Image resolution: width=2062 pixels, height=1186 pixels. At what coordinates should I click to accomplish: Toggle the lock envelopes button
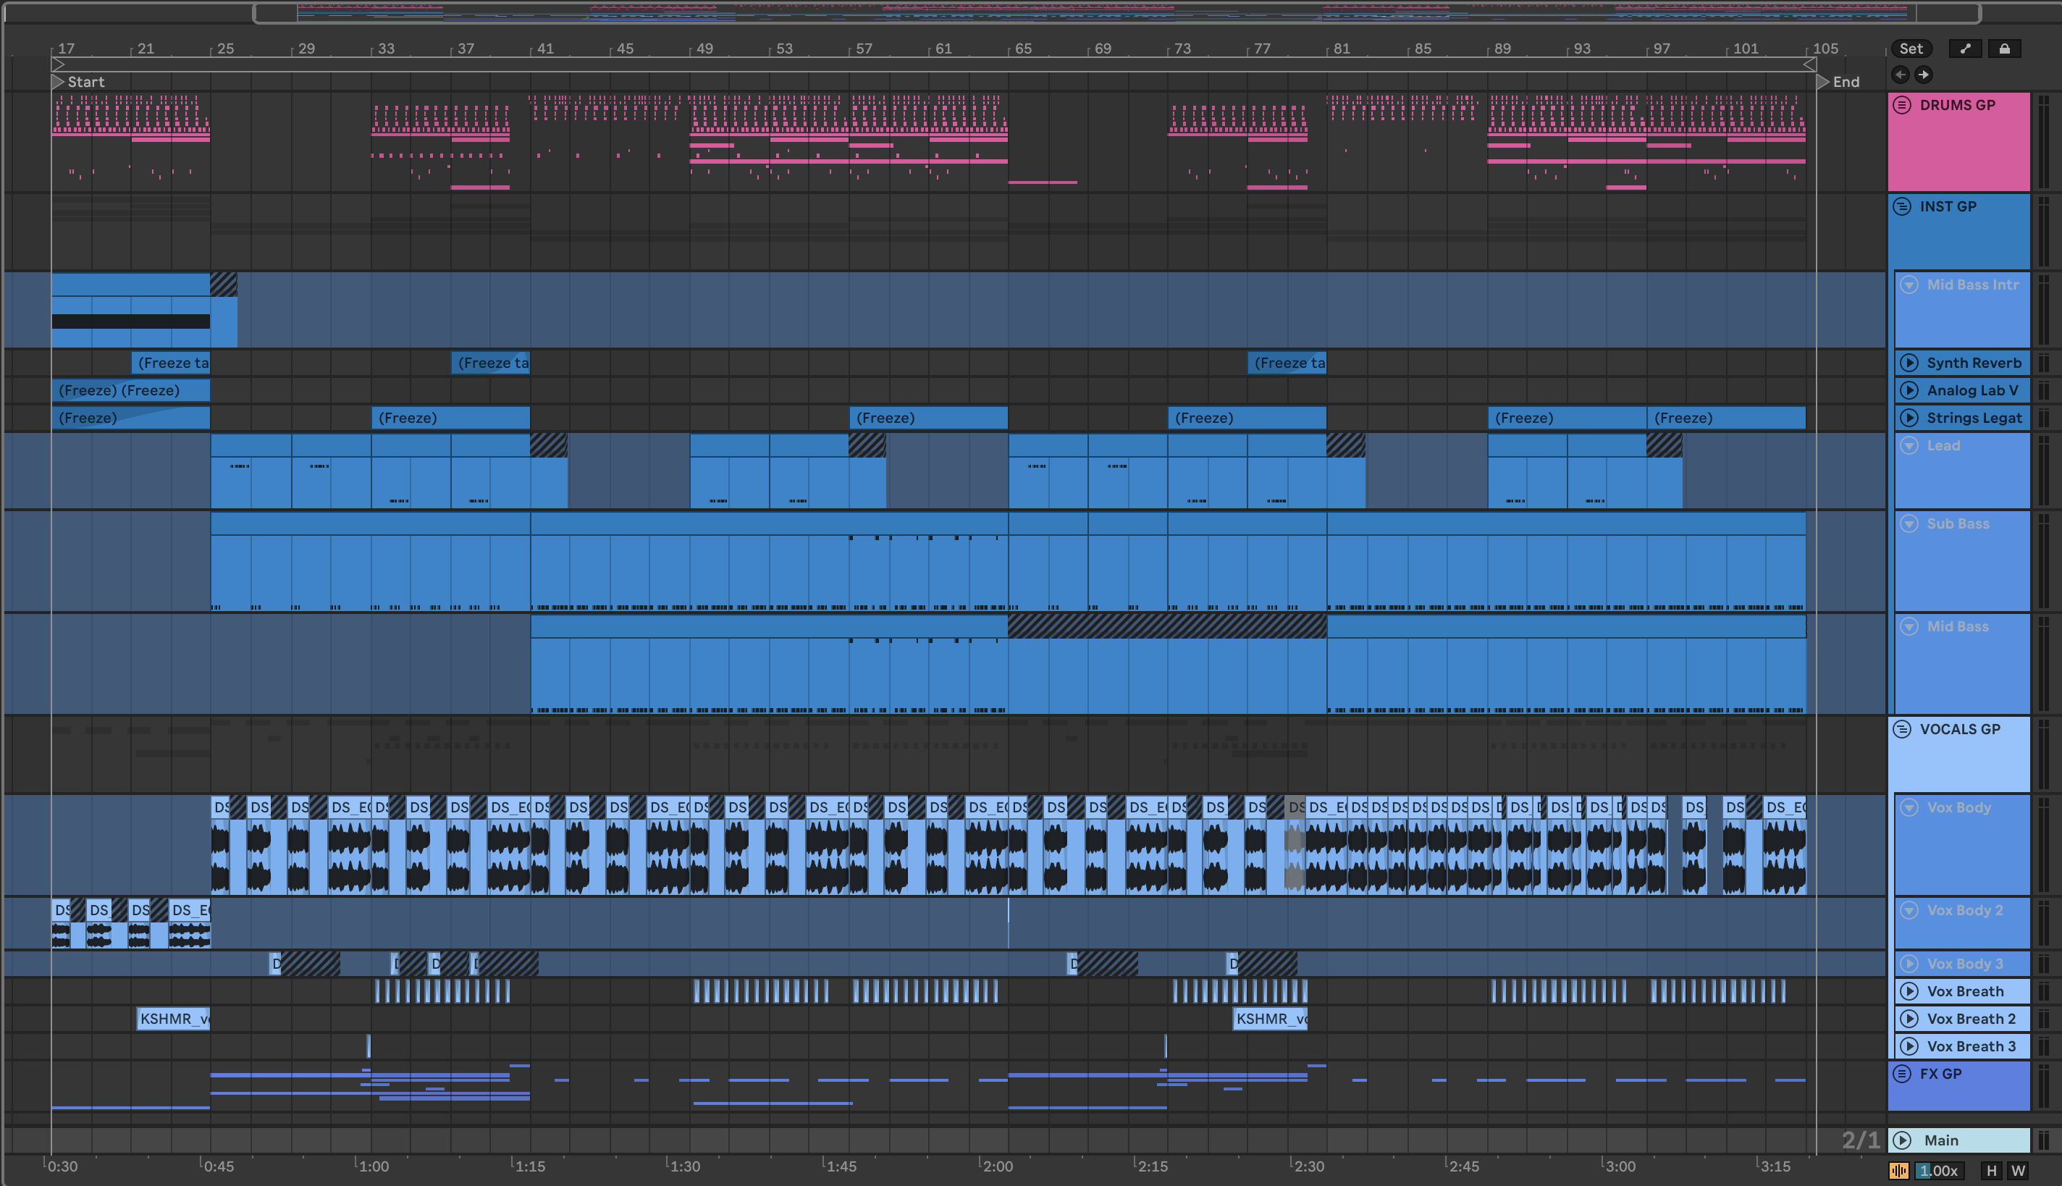[x=2004, y=49]
